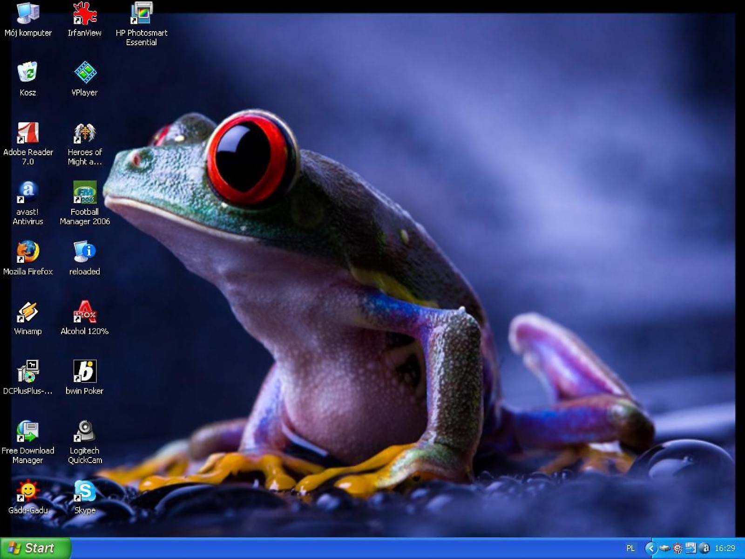Click the Start button on the taskbar
This screenshot has height=559, width=745.
pos(35,548)
